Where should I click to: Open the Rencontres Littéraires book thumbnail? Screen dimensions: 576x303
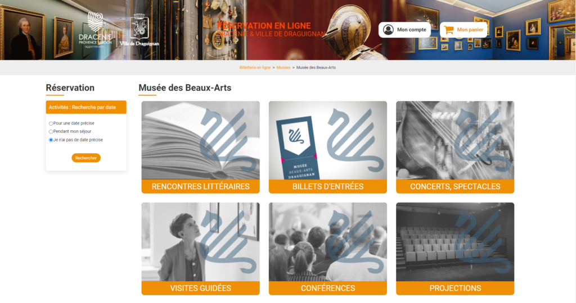(201, 140)
